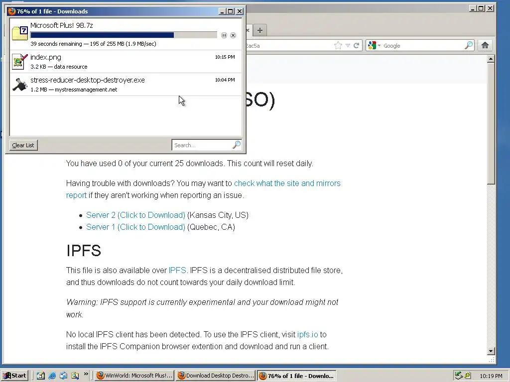Close the Firefox browser window
The image size is (510, 382).
(x=490, y=8)
